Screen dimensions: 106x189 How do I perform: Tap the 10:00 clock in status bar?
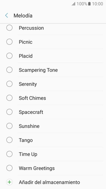[97, 4]
